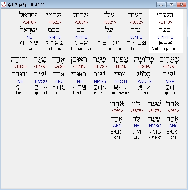The image size is (188, 190).
Task: Maximize the 원전분해 window
Action: (171, 5)
